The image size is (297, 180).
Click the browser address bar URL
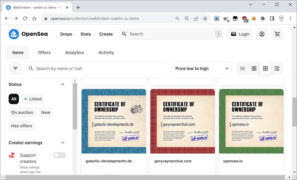click(x=95, y=19)
